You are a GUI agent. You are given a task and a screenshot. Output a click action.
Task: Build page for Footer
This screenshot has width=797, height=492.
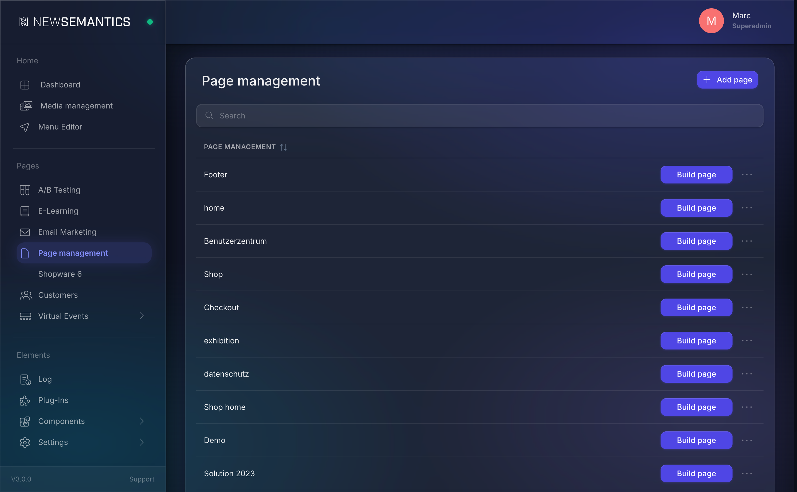point(697,175)
